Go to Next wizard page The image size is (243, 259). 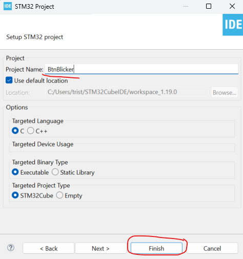coord(100,248)
